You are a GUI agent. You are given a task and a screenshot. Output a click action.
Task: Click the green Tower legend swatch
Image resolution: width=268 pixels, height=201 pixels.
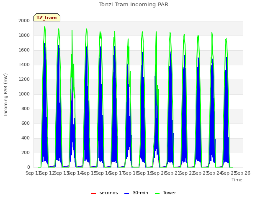tap(157, 193)
